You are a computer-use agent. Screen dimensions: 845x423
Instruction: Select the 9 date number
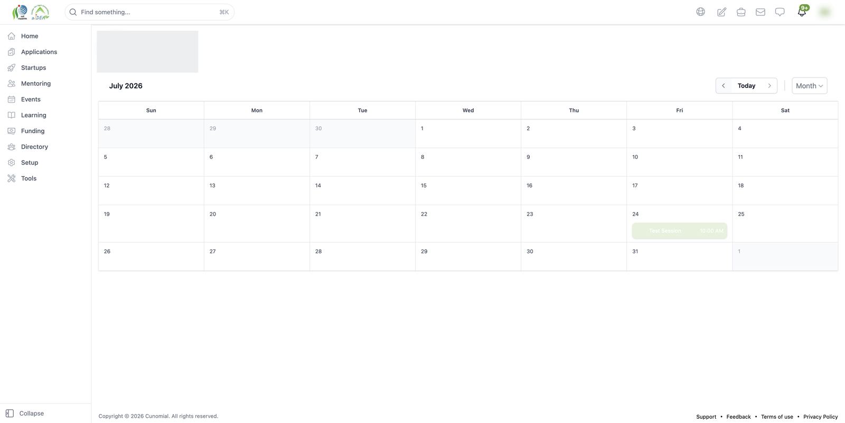pyautogui.click(x=528, y=157)
